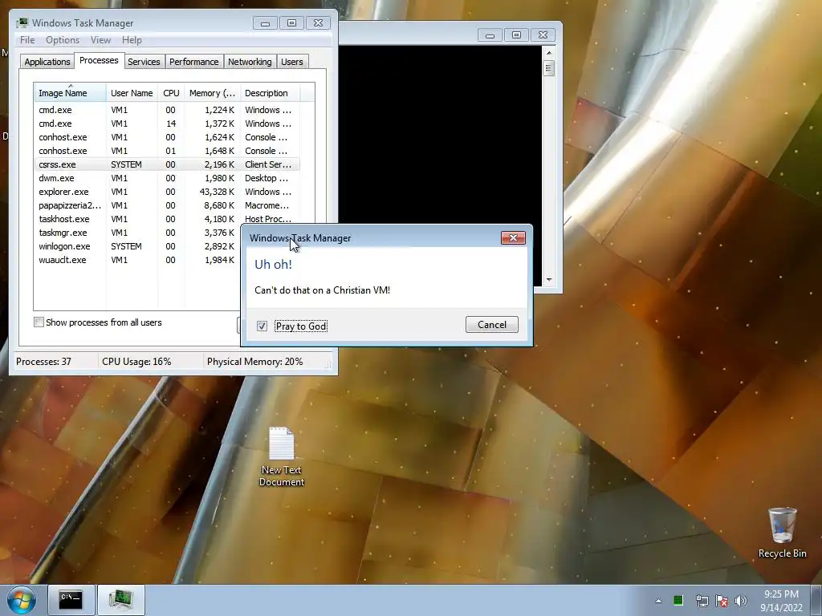The width and height of the screenshot is (822, 616).
Task: Sort processes by CPU column
Action: coord(171,93)
